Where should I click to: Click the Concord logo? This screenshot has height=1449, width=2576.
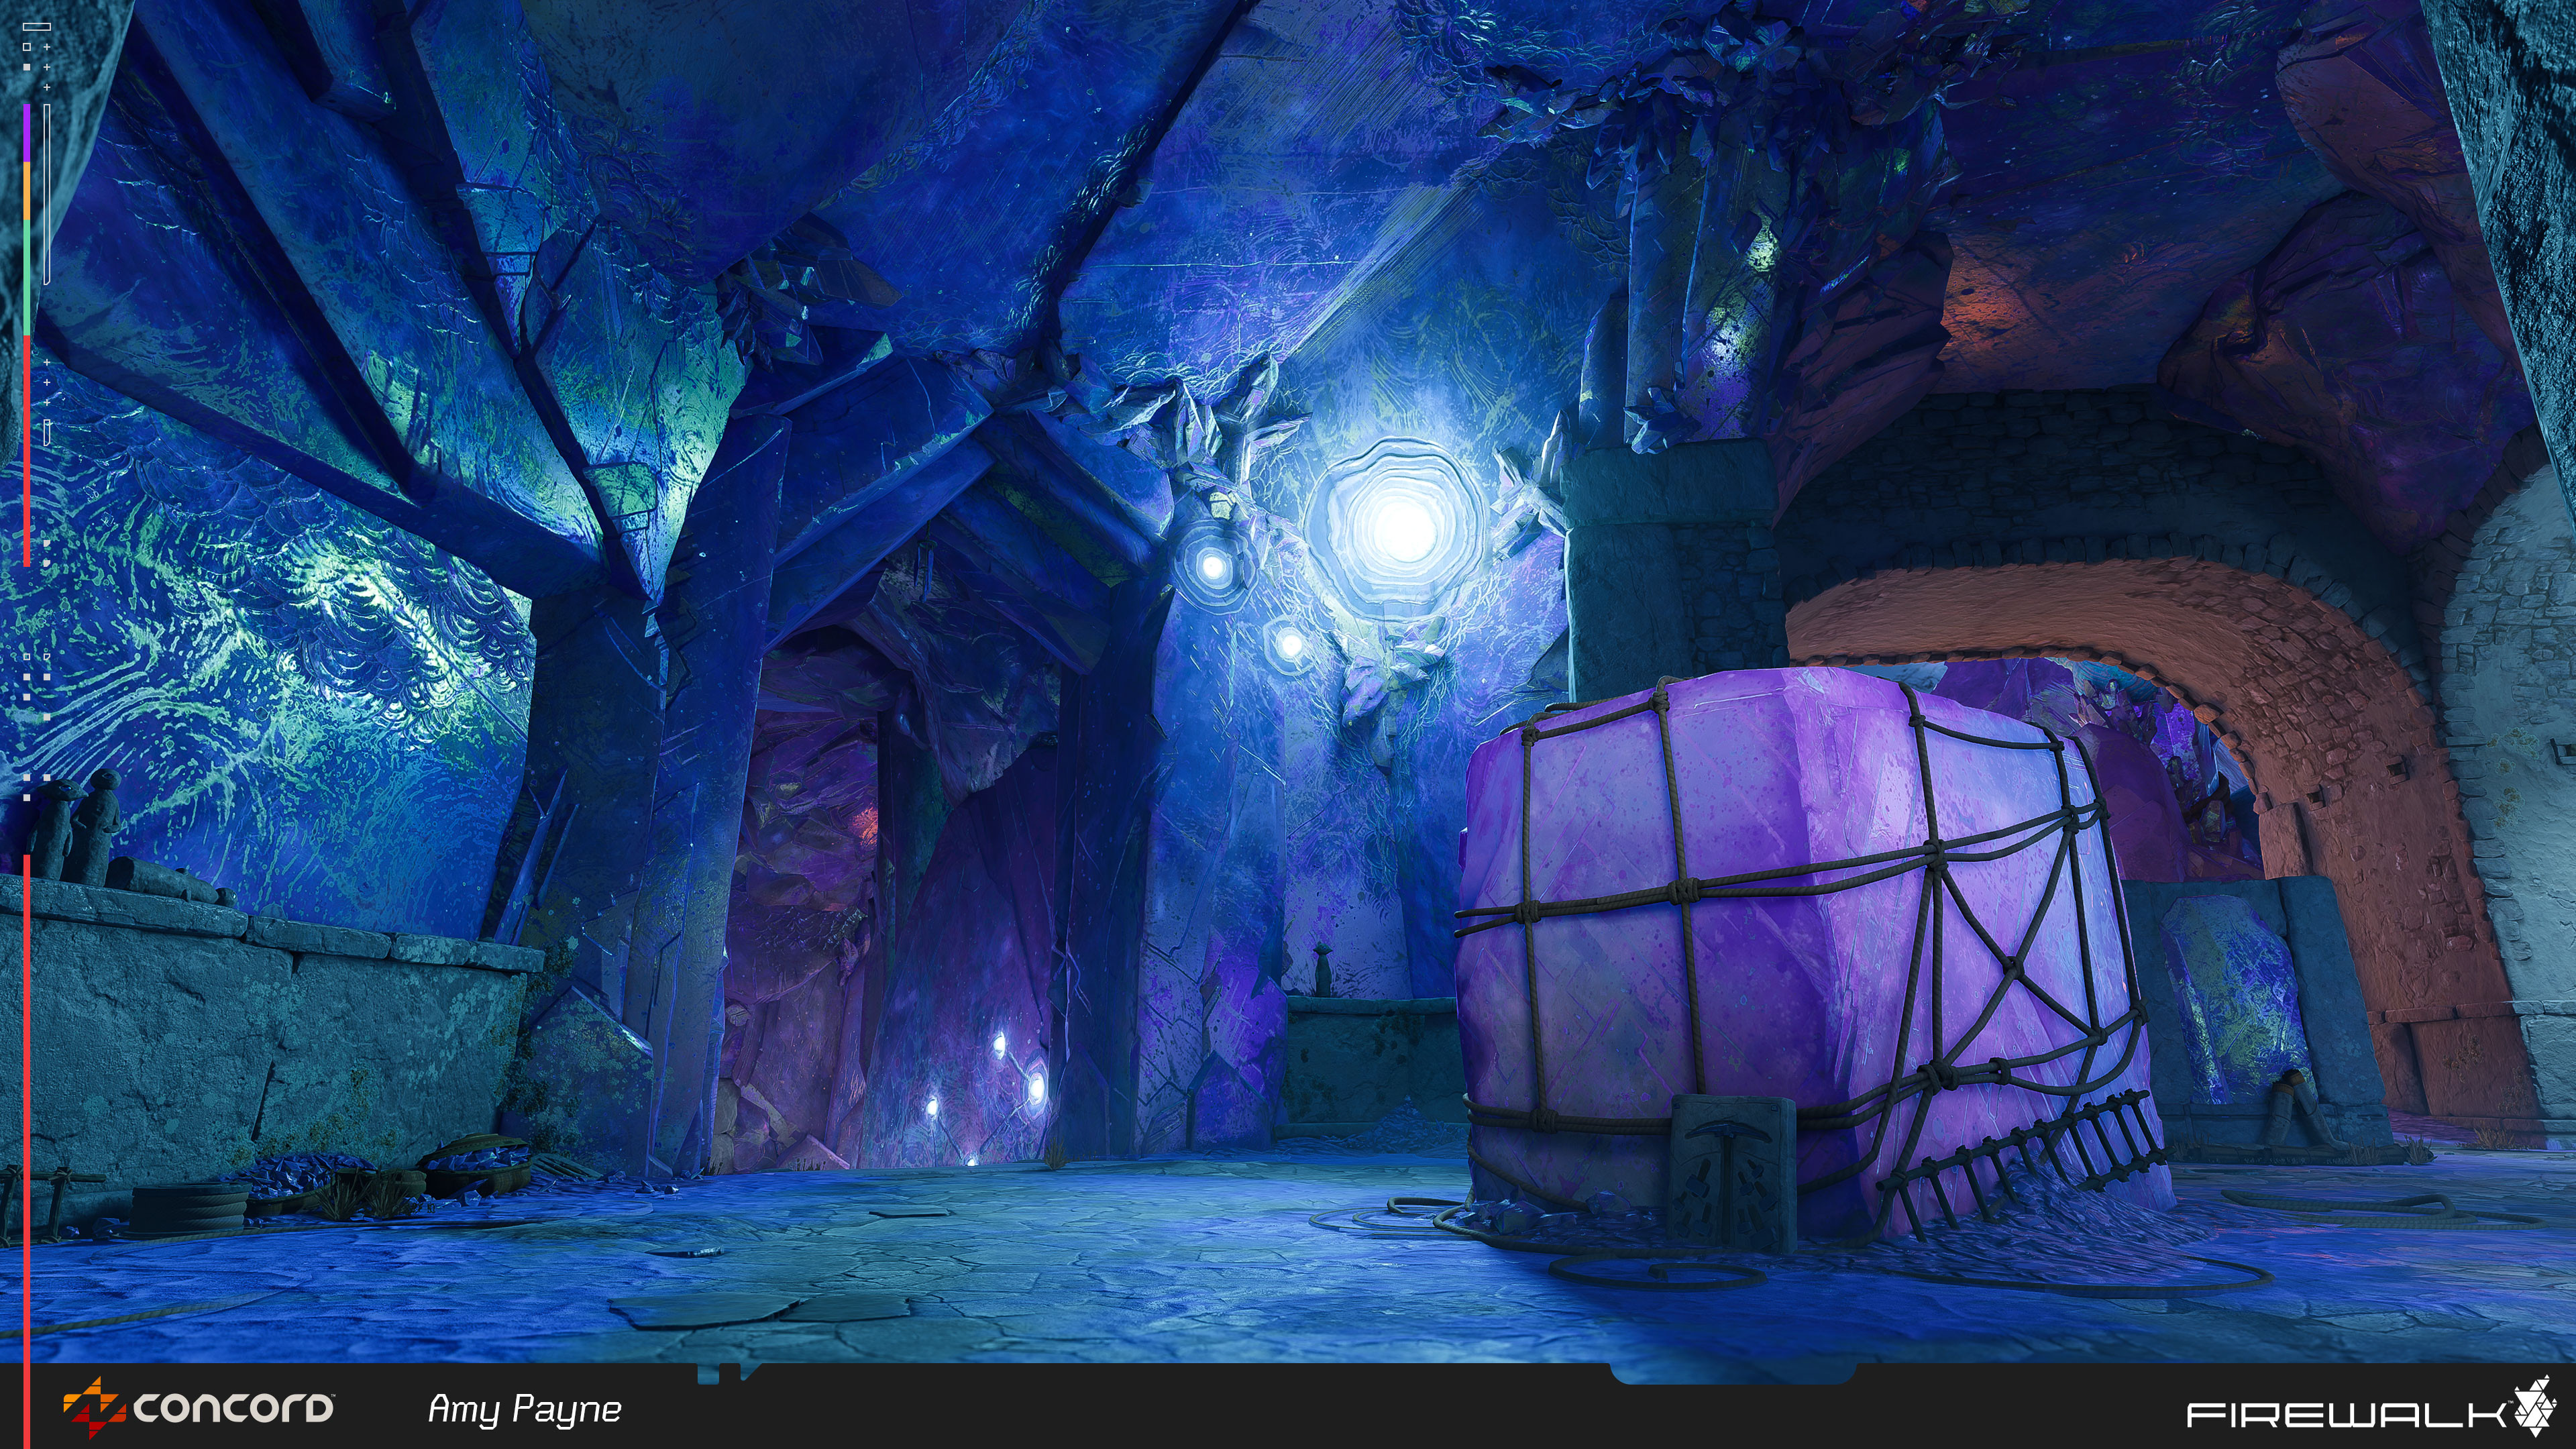coord(198,1407)
